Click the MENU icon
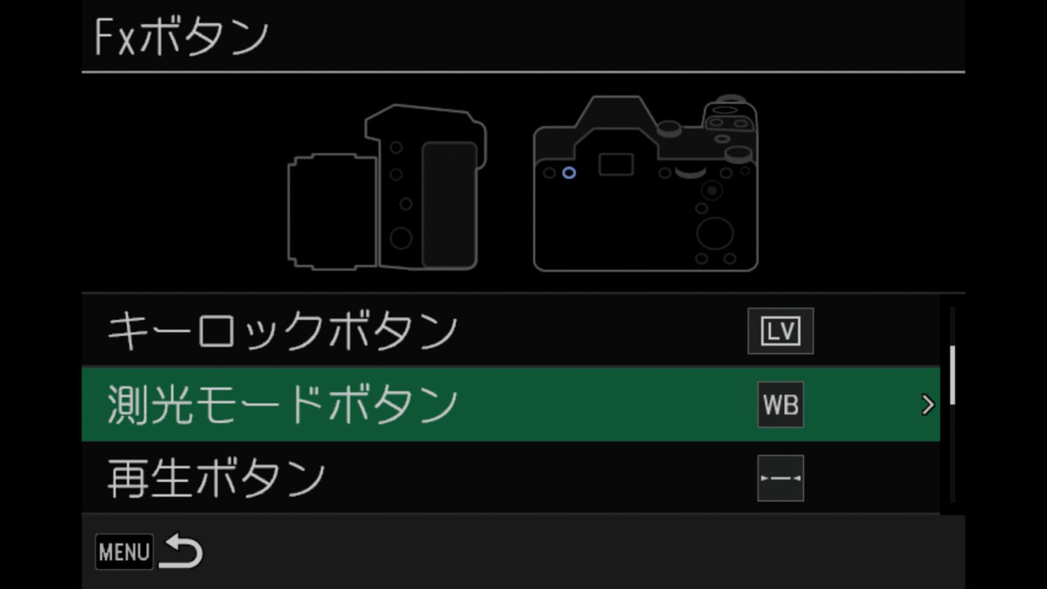Viewport: 1047px width, 589px height. point(124,552)
